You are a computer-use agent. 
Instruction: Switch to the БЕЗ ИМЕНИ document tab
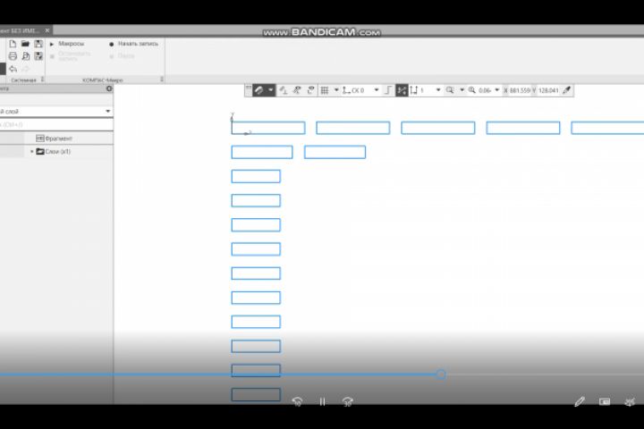pyautogui.click(x=20, y=30)
